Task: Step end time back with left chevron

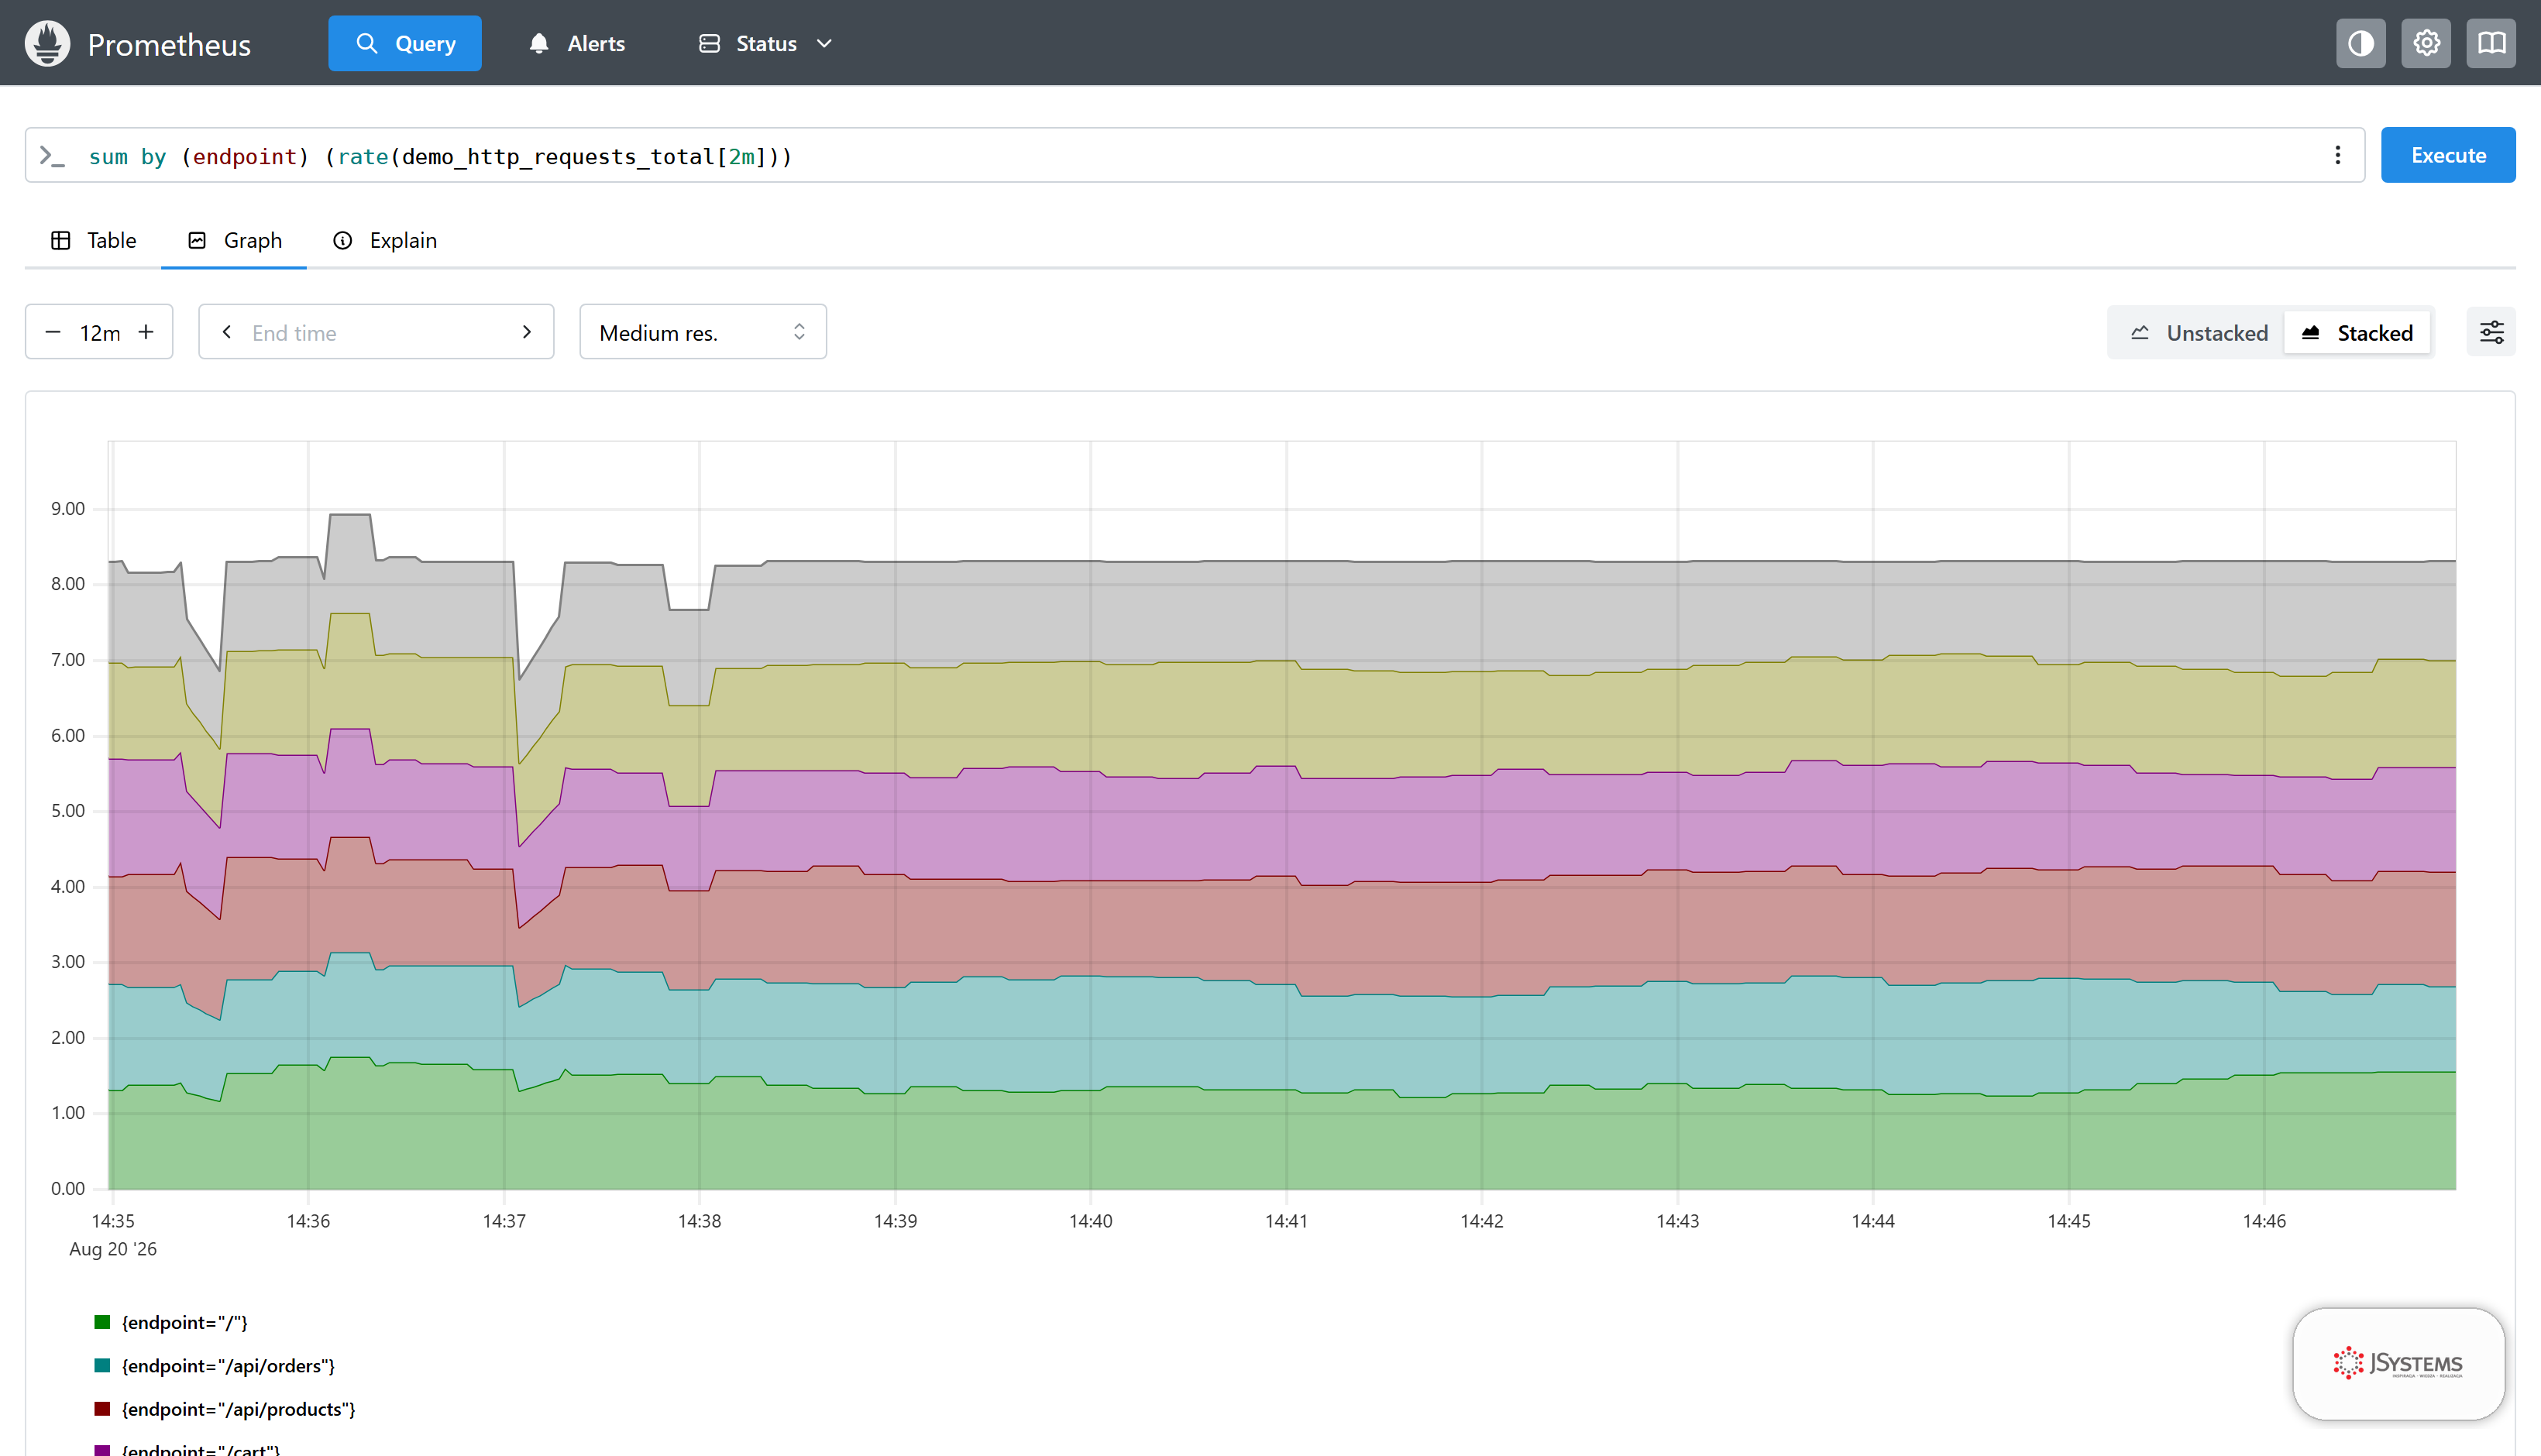Action: click(227, 332)
